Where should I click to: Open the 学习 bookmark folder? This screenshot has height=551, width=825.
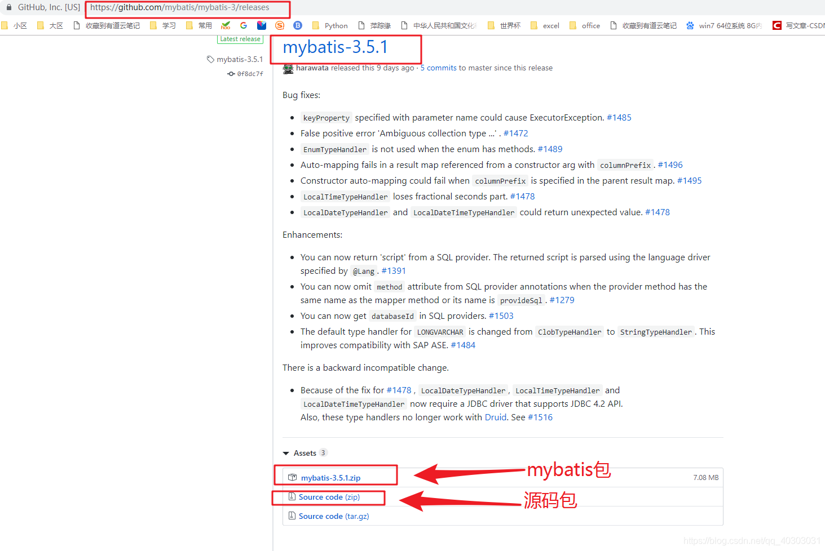point(163,25)
